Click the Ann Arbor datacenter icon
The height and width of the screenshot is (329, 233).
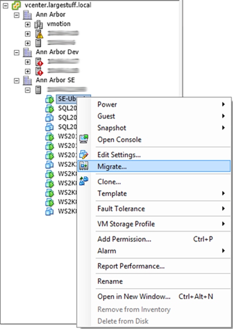coord(27,15)
